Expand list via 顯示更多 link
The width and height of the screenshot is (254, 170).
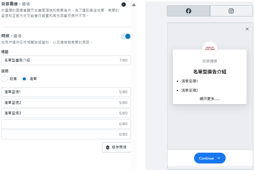click(210, 99)
